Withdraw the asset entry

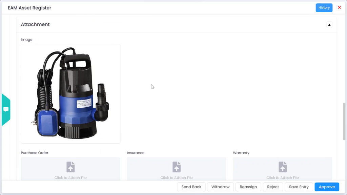(220, 187)
